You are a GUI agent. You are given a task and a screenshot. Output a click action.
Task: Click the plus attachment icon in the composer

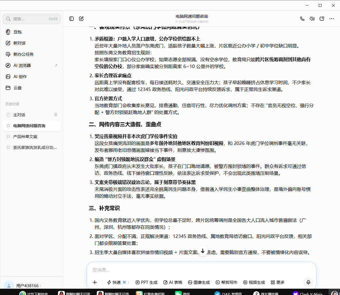point(95,282)
